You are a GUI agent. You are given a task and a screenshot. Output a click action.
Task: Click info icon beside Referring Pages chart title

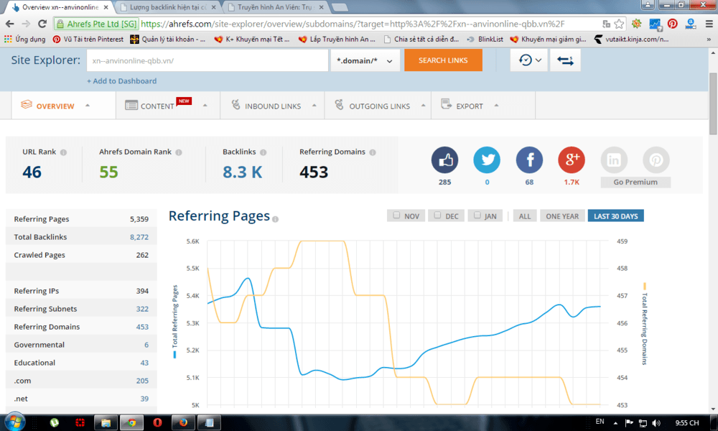(275, 219)
